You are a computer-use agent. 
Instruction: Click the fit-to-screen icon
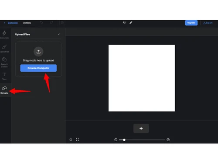pyautogui.click(x=71, y=140)
